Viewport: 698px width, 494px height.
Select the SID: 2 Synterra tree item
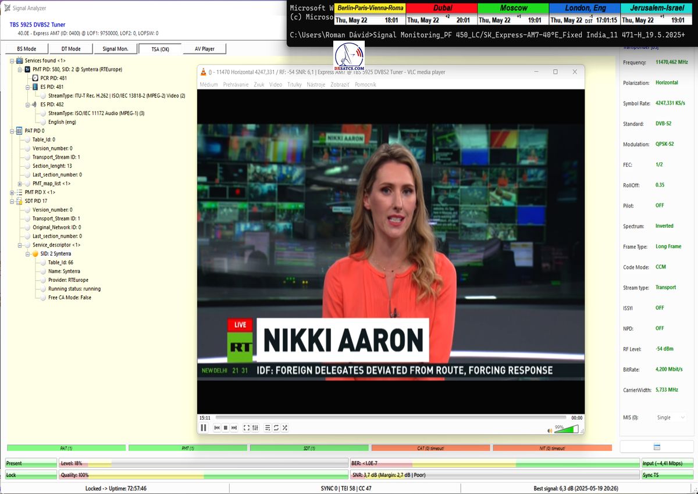(x=55, y=254)
